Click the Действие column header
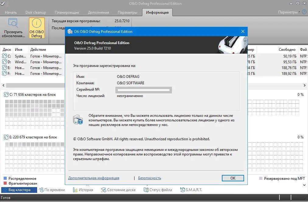Viewport: 308px width, 202px height. click(x=38, y=50)
